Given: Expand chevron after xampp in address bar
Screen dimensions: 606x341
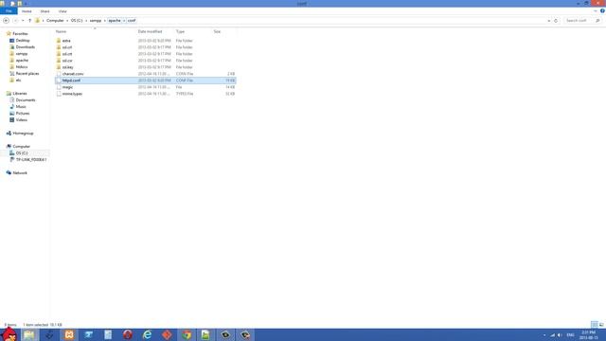Looking at the screenshot, I should (104, 21).
